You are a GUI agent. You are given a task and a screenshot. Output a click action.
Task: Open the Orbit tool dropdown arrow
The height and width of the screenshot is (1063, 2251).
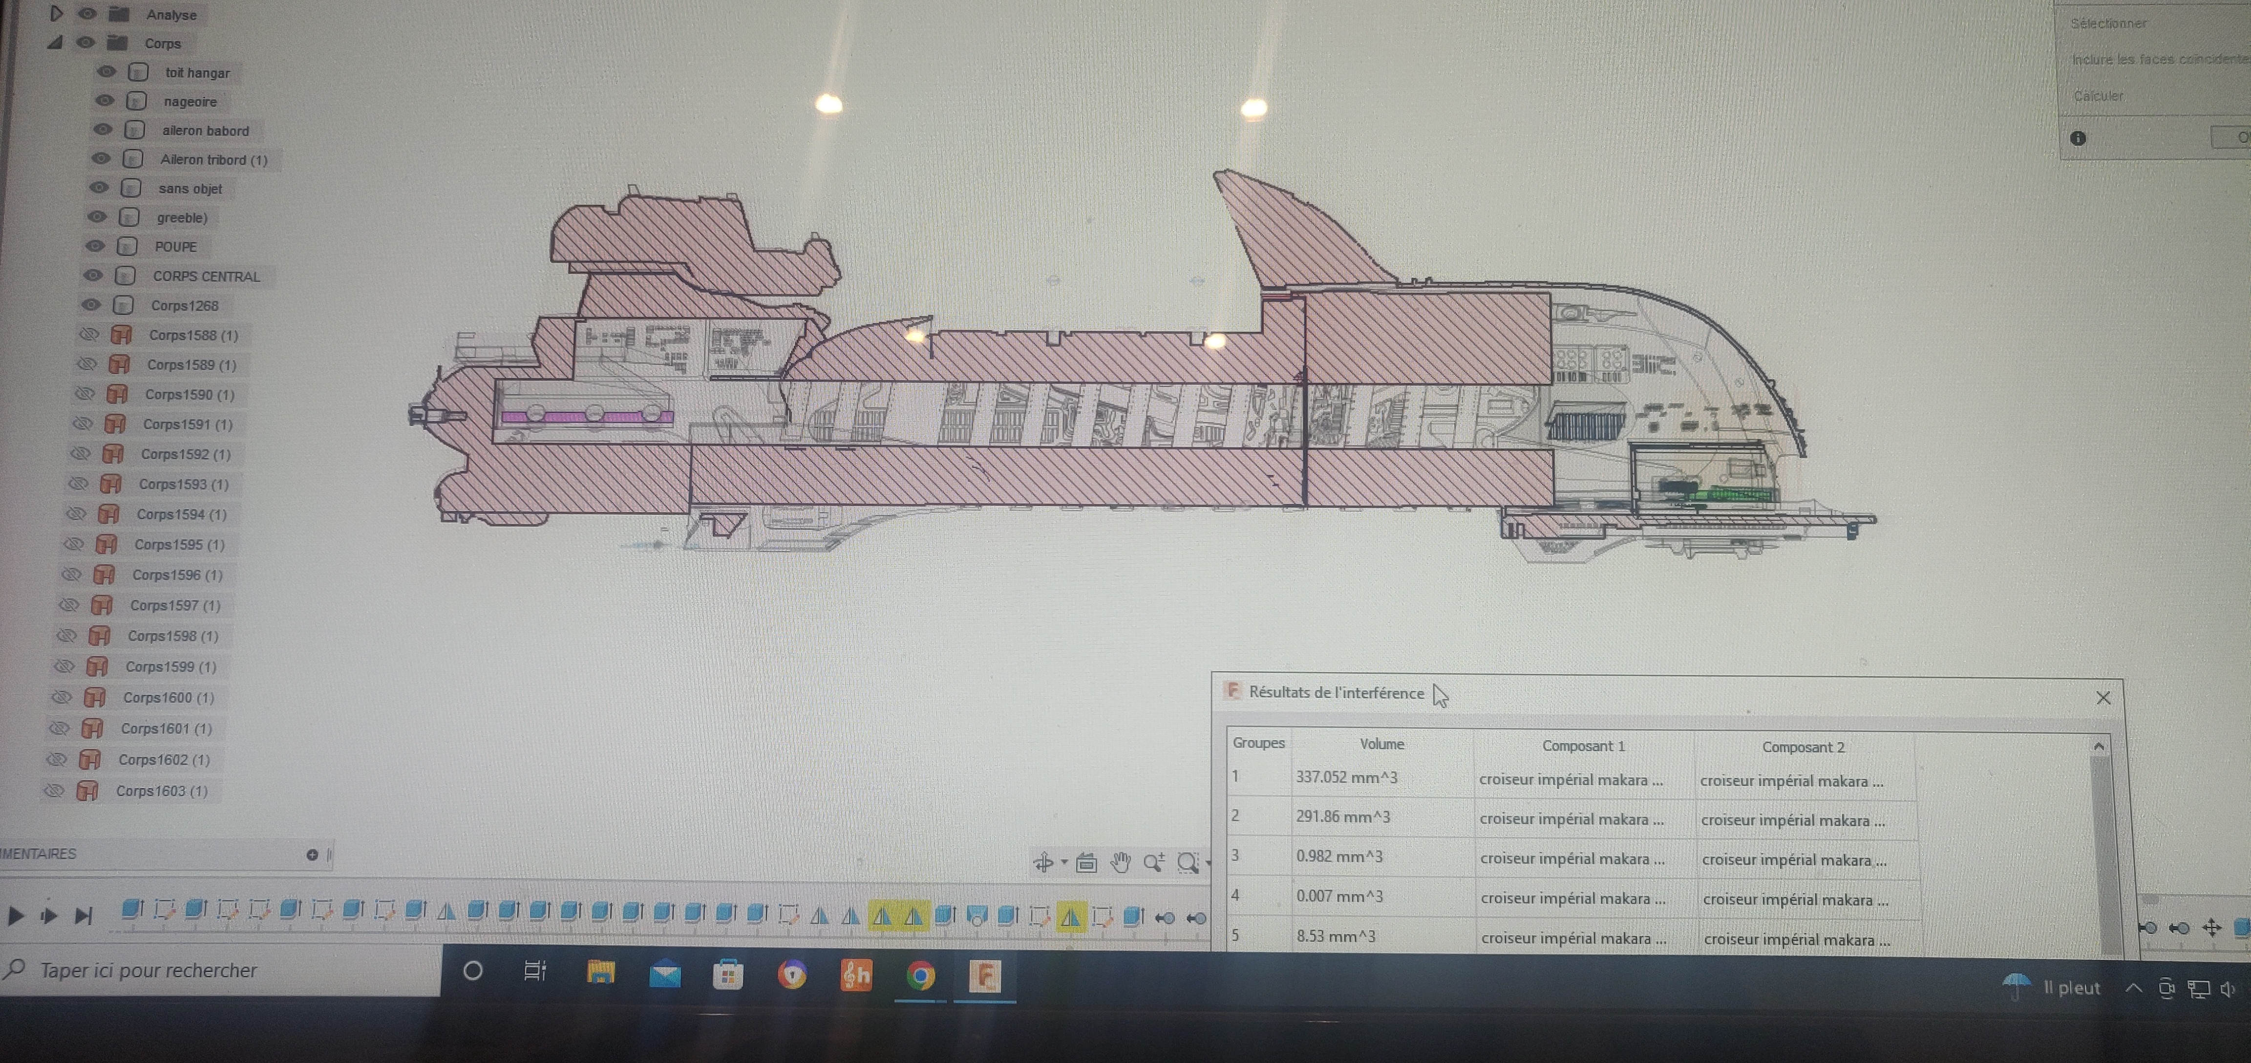point(1064,862)
